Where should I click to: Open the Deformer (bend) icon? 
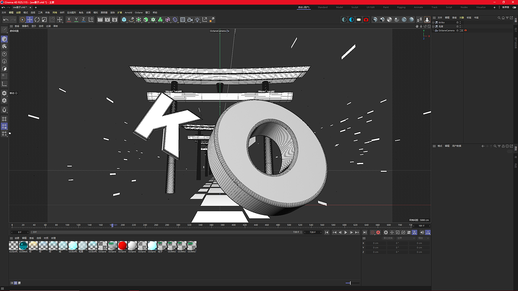[175, 20]
